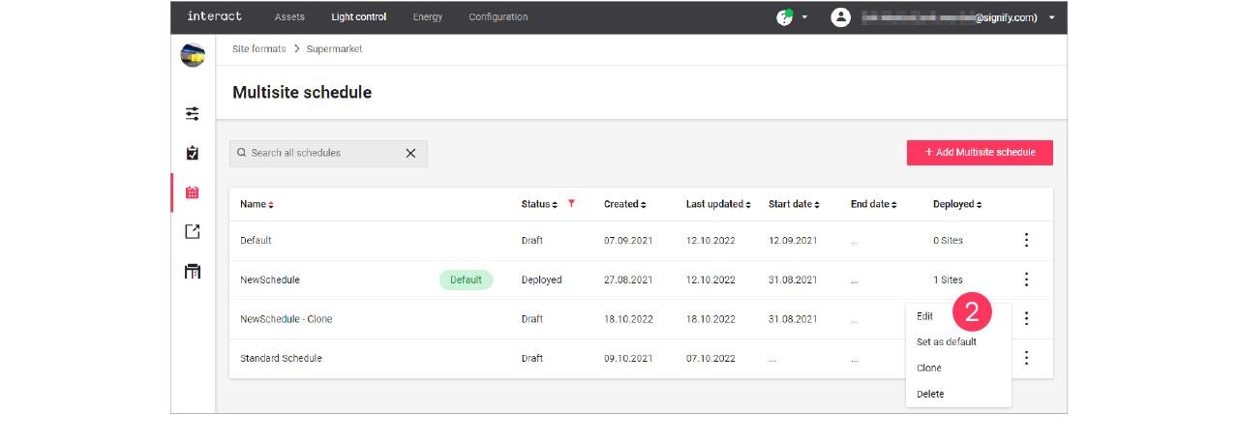
Task: Click Add Multisite schedule button
Action: [x=980, y=153]
